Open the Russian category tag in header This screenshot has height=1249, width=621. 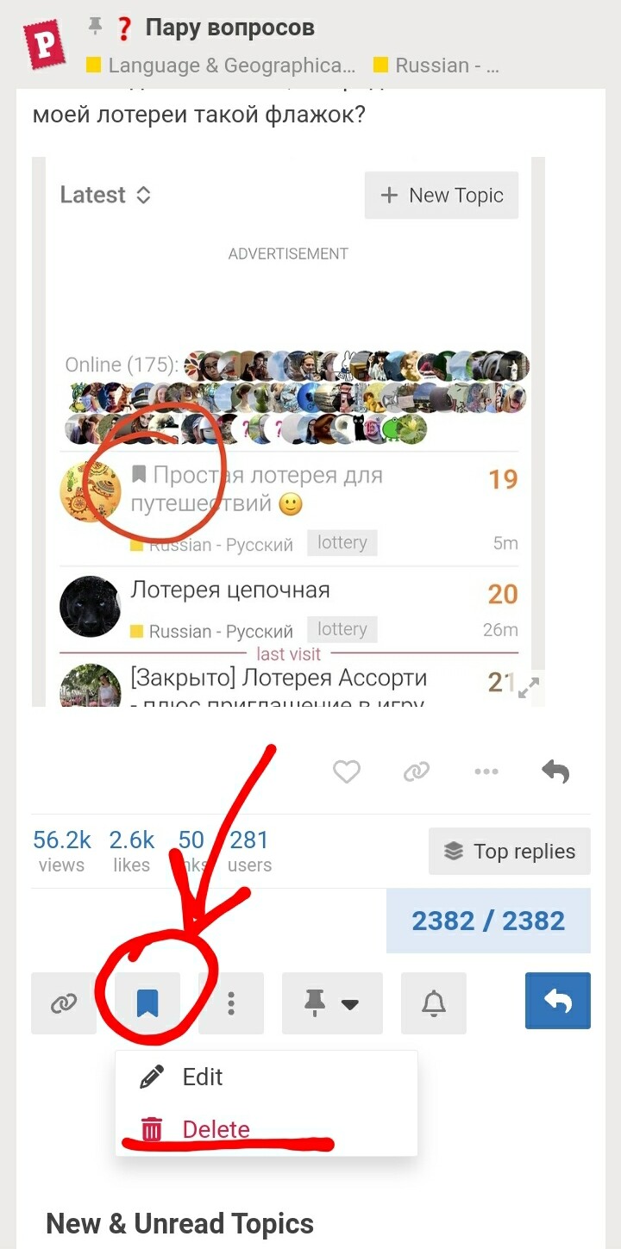coord(436,66)
